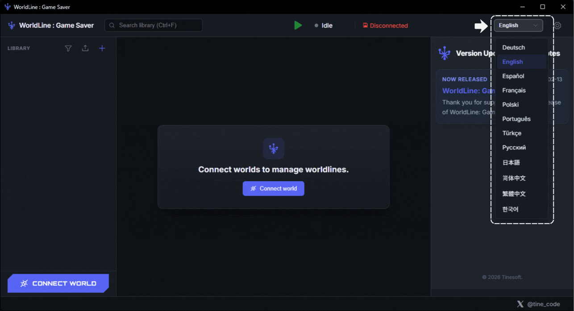Click the NOW RELEASED label
574x311 pixels.
click(x=465, y=79)
